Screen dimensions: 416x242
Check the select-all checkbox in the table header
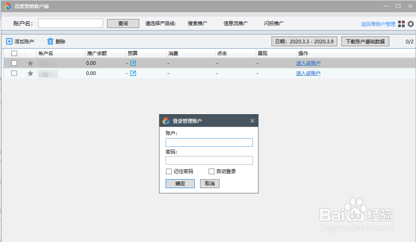tap(14, 53)
